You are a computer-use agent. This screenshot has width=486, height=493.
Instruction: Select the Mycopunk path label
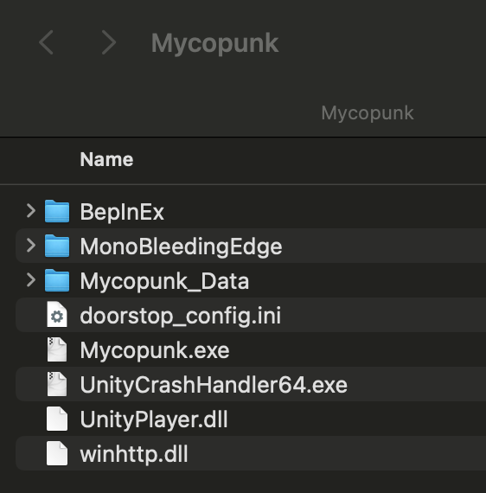pos(368,113)
